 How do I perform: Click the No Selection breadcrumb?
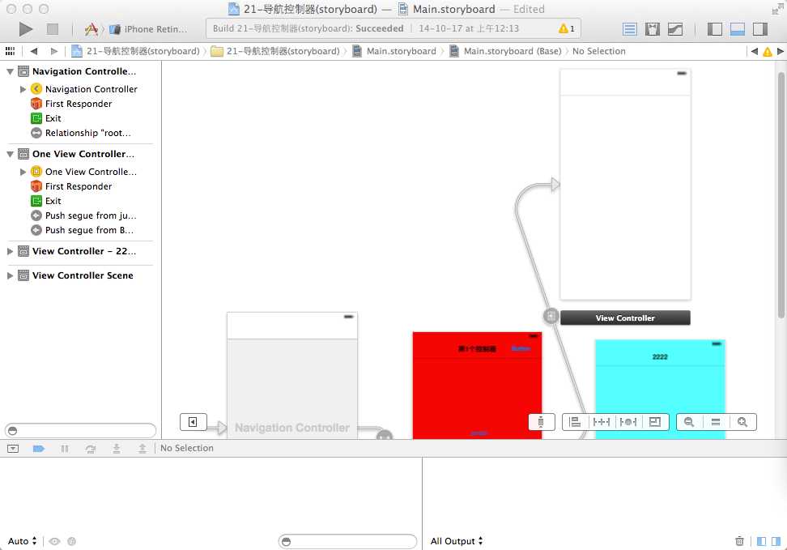(599, 51)
